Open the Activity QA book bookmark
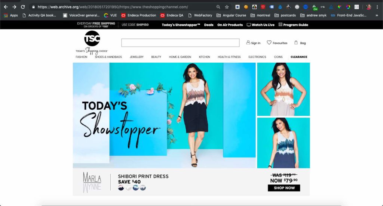Screen dimensions: 383x206 39,15
